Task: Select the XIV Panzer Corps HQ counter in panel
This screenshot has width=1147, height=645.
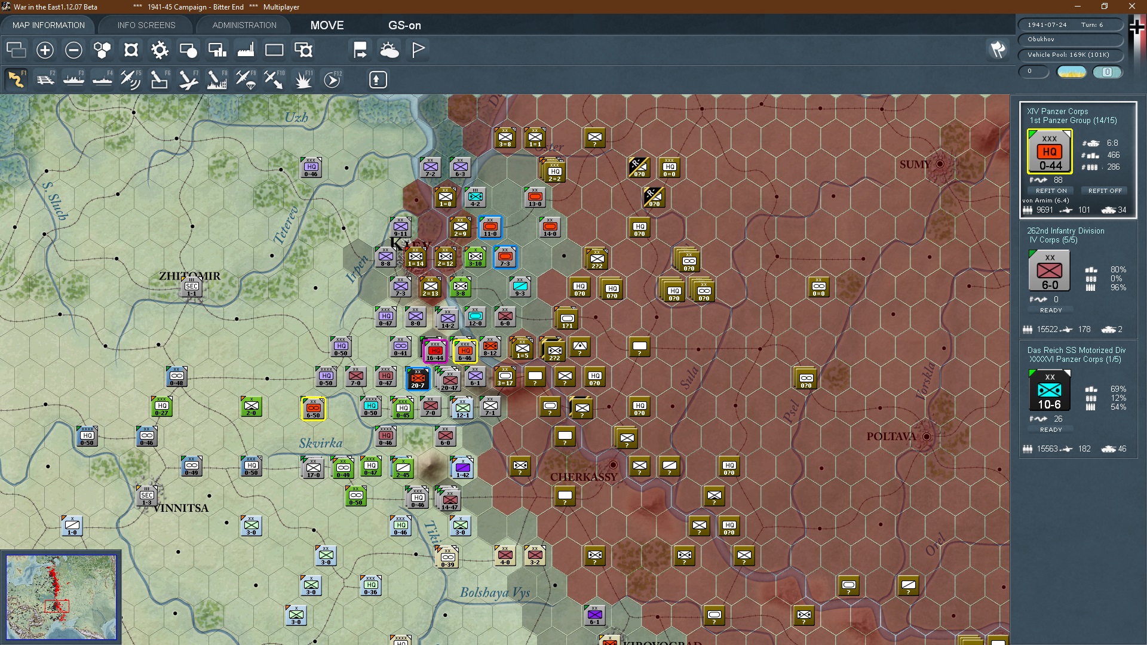Action: pos(1050,152)
